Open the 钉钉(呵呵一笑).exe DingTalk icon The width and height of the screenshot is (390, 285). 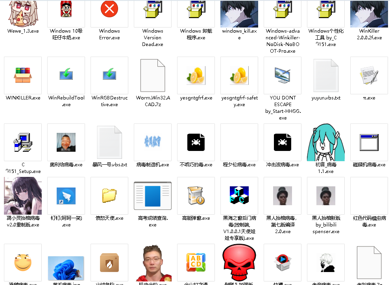[x=66, y=195]
